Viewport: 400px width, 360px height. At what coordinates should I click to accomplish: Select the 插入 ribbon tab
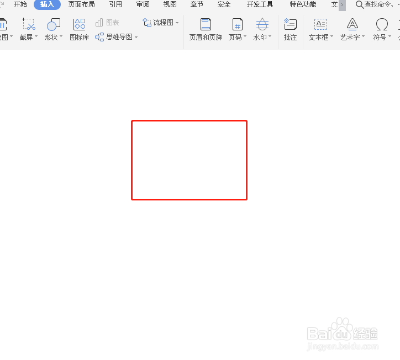(x=47, y=4)
